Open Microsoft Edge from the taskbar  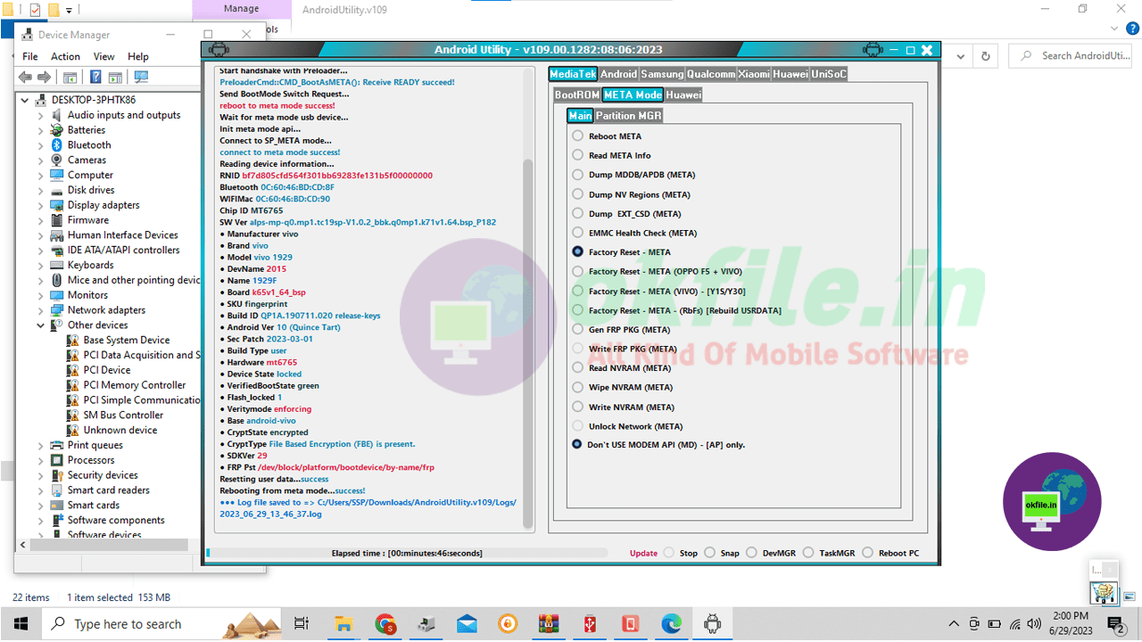coord(671,623)
